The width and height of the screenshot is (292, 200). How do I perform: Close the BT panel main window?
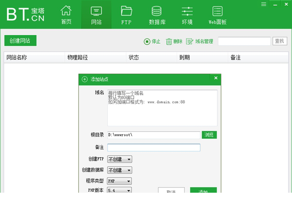click(286, 4)
